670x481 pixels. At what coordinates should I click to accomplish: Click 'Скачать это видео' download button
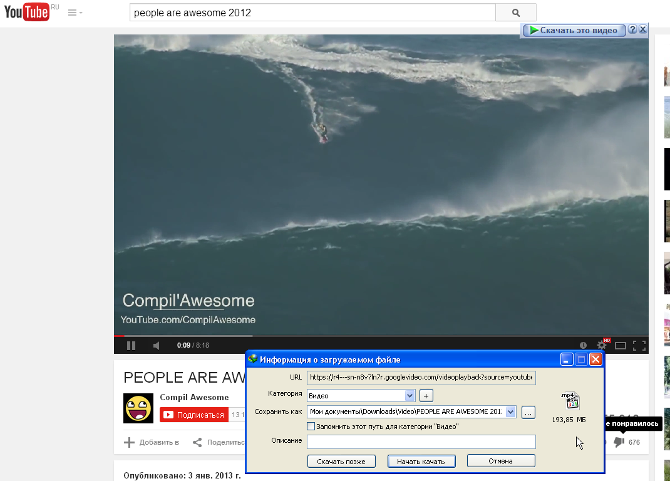[574, 30]
